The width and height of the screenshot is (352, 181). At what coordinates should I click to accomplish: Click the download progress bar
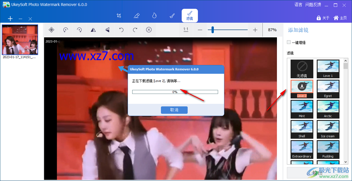(x=175, y=92)
